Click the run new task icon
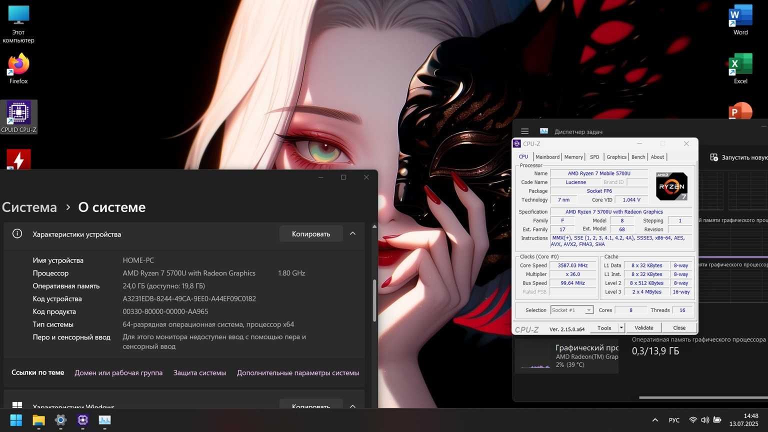 coord(714,157)
